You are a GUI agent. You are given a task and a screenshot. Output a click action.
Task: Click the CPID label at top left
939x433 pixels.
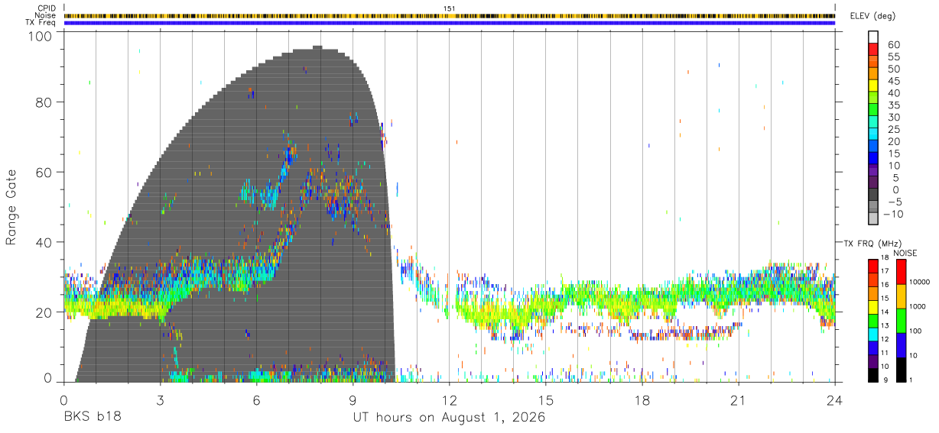(47, 8)
